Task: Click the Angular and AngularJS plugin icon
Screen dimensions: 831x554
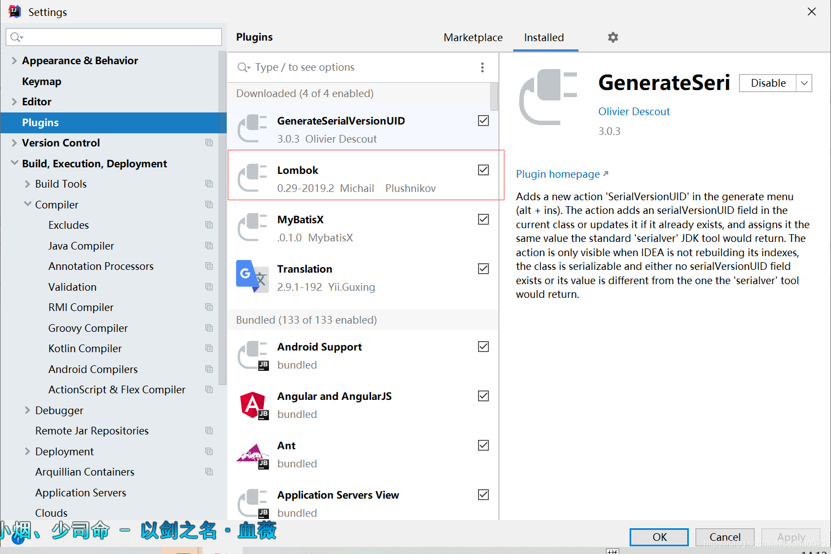Action: click(x=253, y=405)
